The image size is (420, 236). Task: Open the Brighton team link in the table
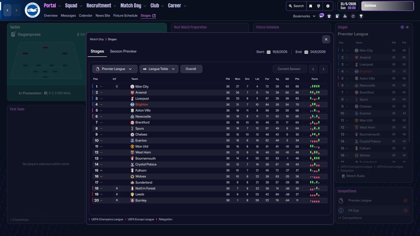142,105
